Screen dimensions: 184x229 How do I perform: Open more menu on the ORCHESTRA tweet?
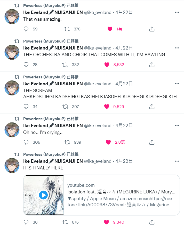177,48
